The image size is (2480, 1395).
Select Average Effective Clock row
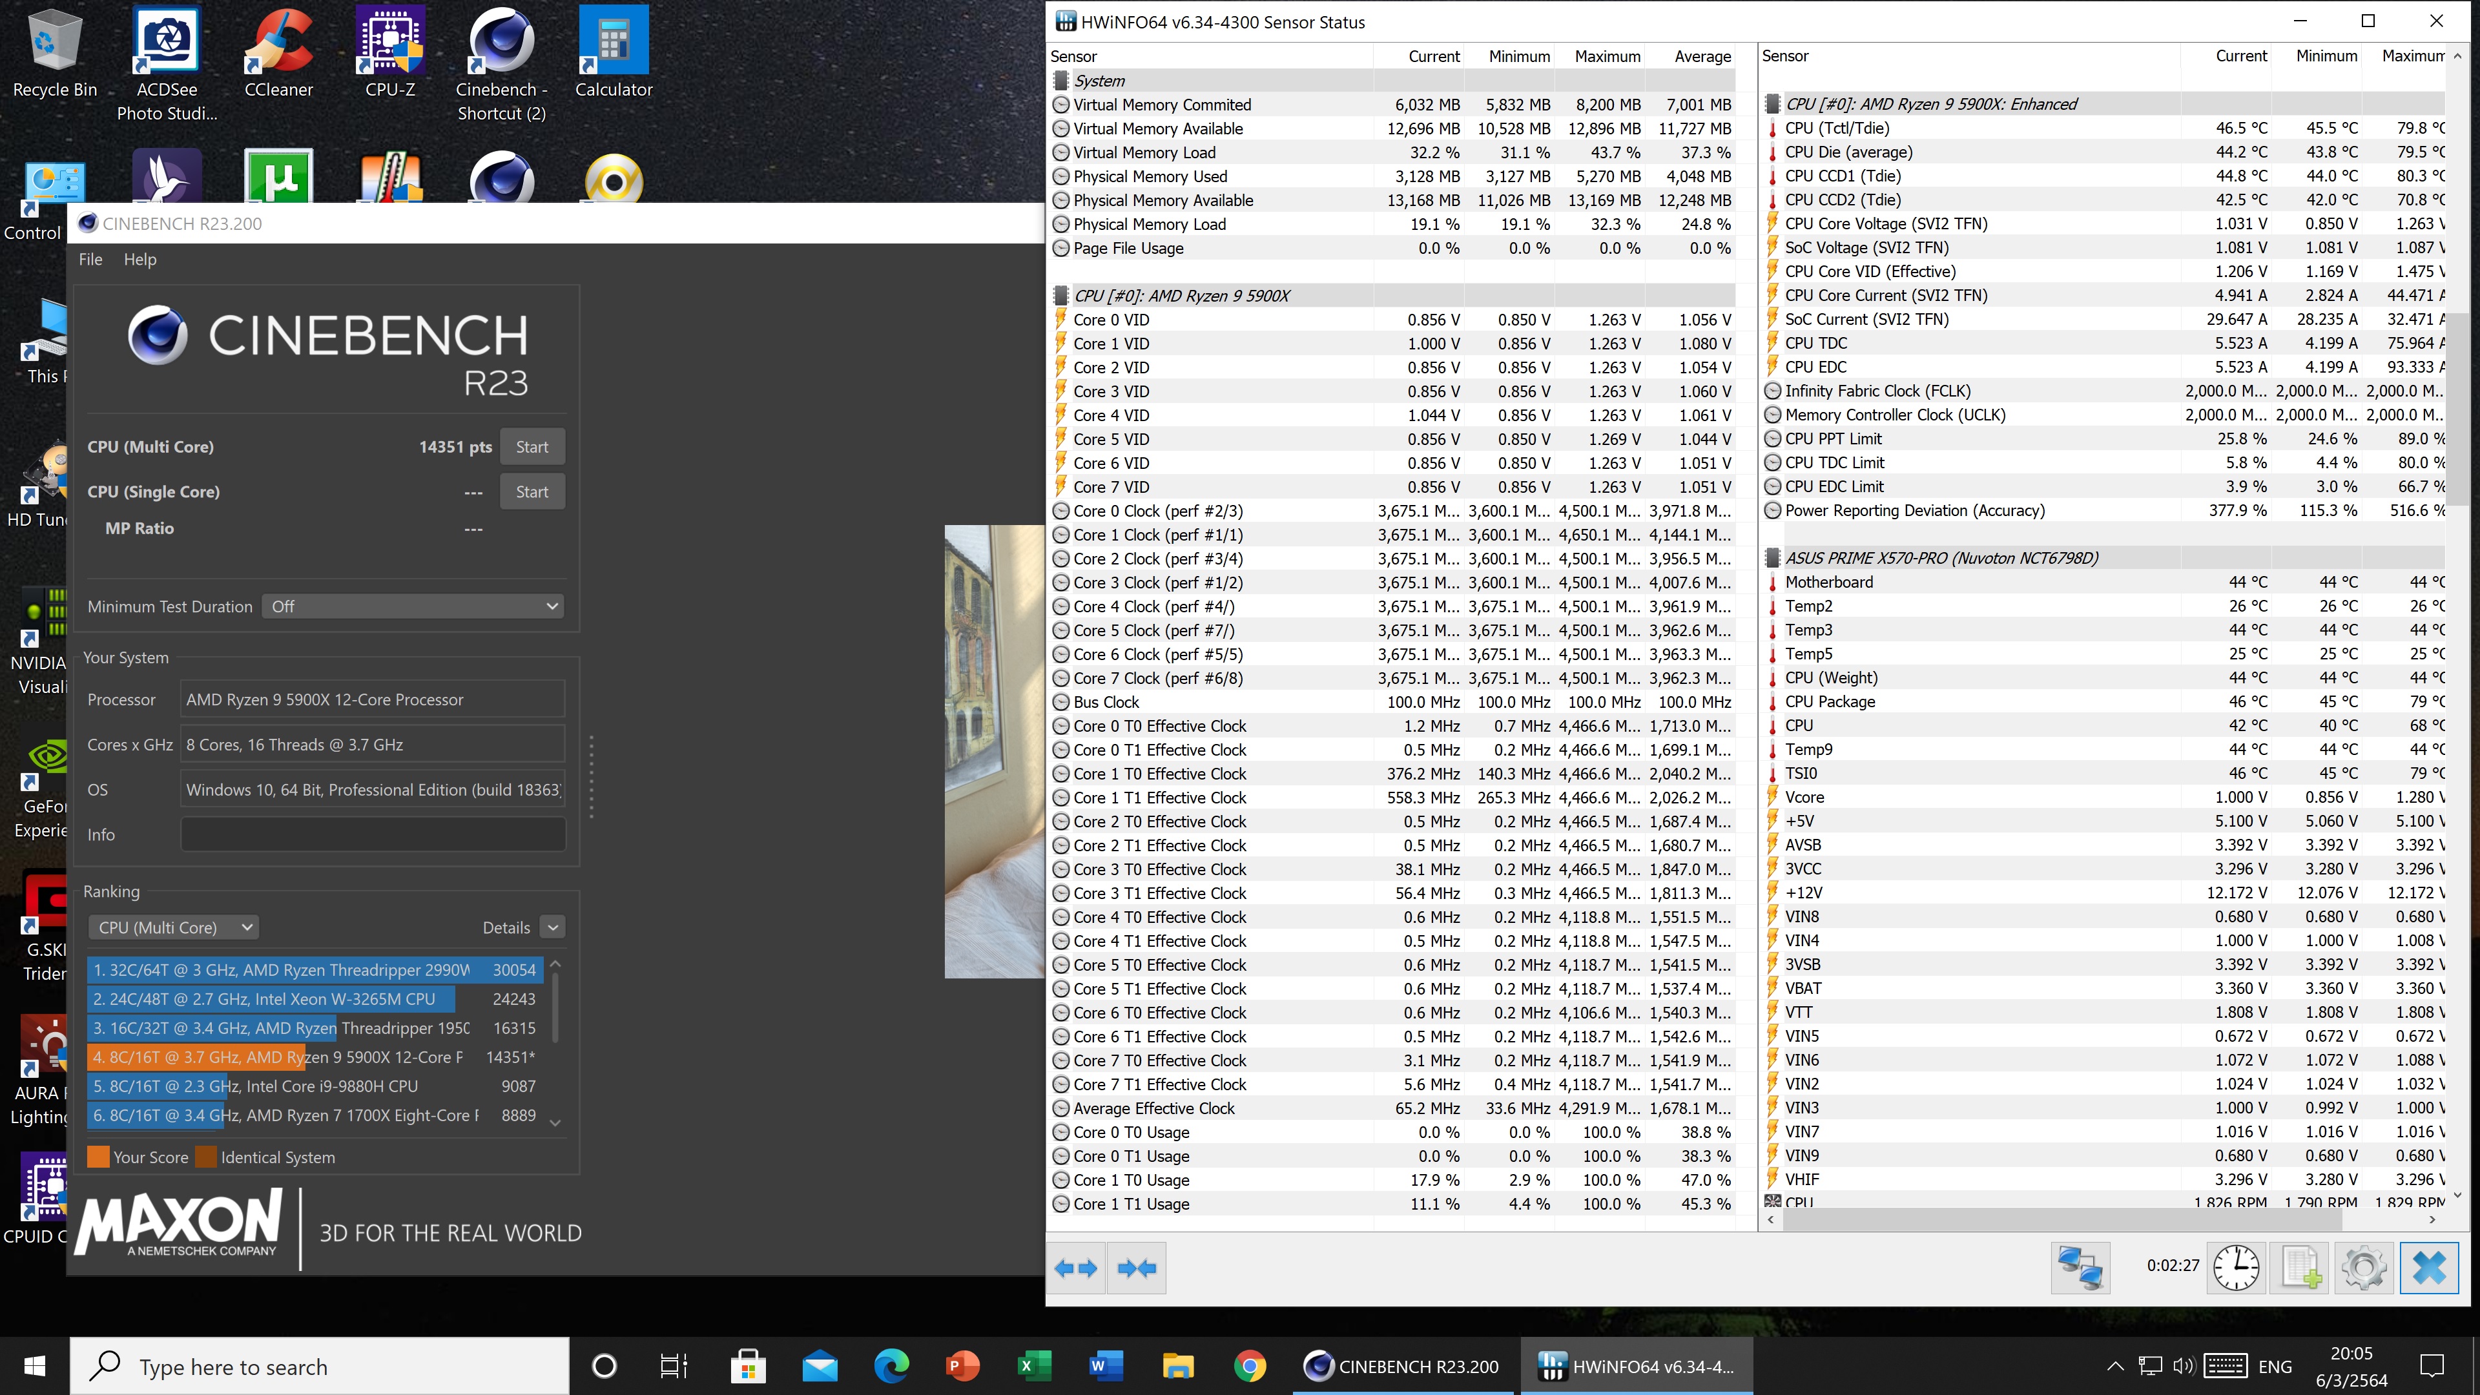click(x=1393, y=1108)
